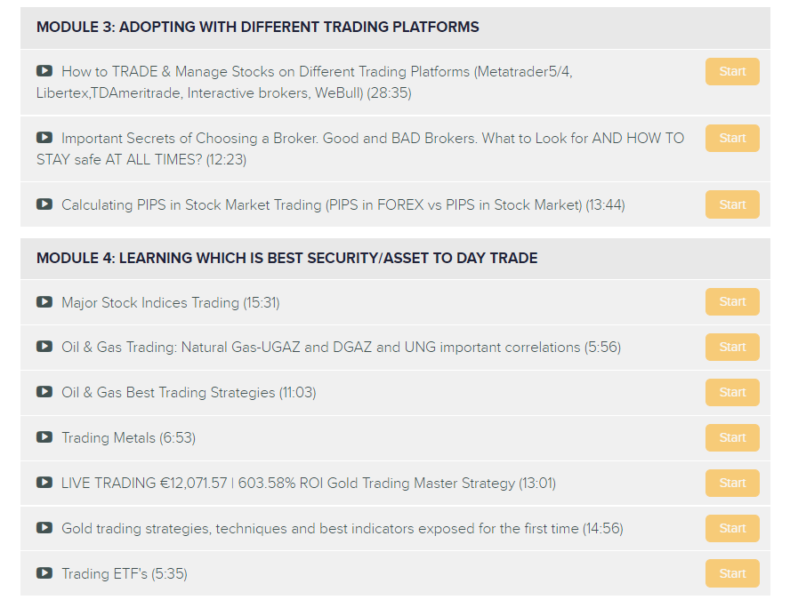The image size is (790, 600).
Task: Click video icon next to Trading Metals
Action: tap(44, 437)
